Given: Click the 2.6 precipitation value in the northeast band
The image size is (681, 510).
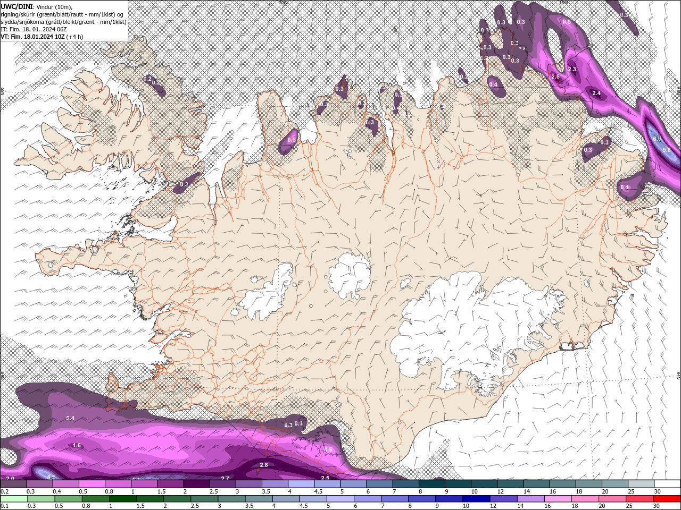Looking at the screenshot, I should pos(555,77).
